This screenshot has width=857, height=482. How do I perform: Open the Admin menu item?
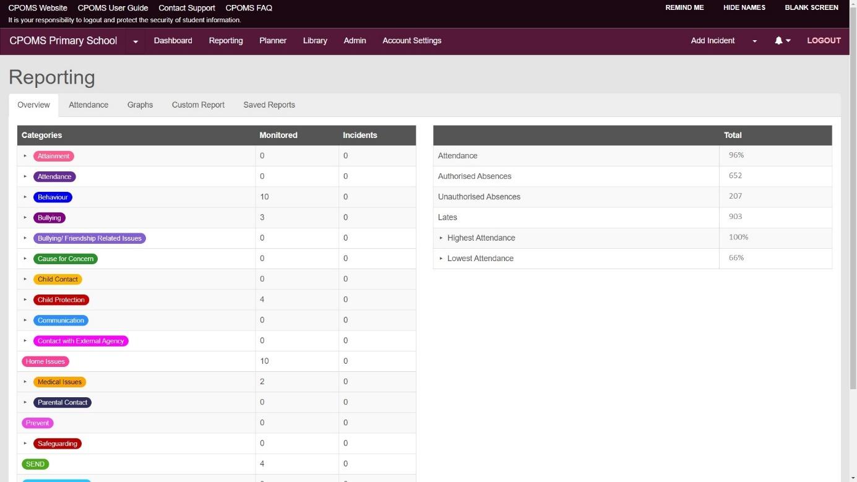355,41
